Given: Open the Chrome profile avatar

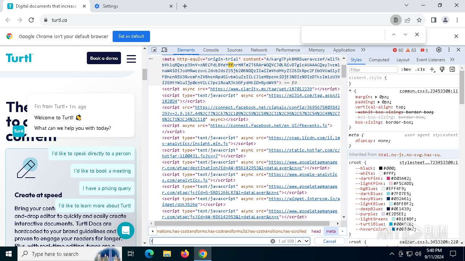Looking at the screenshot, I should point(445,20).
